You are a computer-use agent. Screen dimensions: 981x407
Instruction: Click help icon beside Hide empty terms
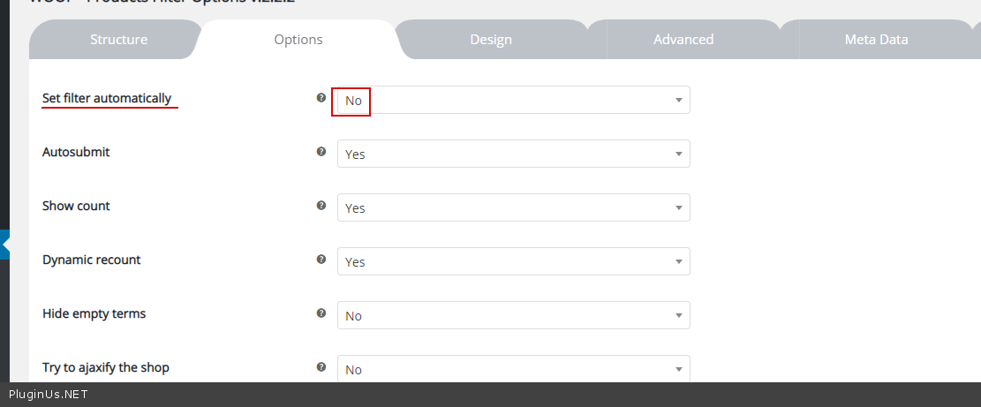pos(321,313)
